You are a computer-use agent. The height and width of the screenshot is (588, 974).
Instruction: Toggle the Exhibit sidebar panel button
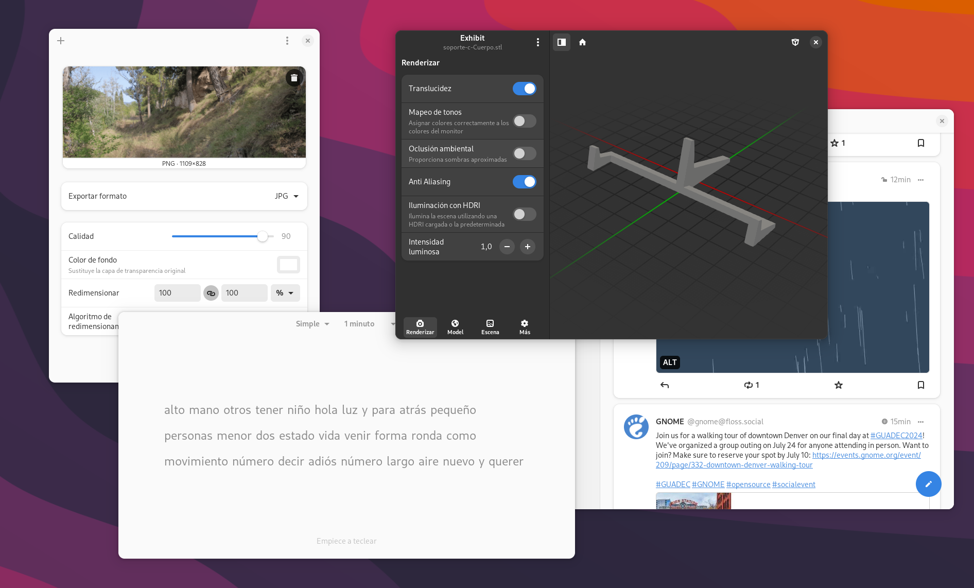[562, 42]
